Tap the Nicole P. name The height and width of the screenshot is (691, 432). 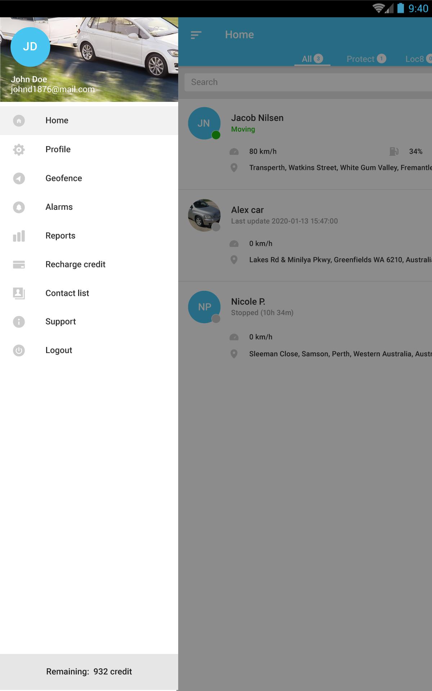pos(248,302)
